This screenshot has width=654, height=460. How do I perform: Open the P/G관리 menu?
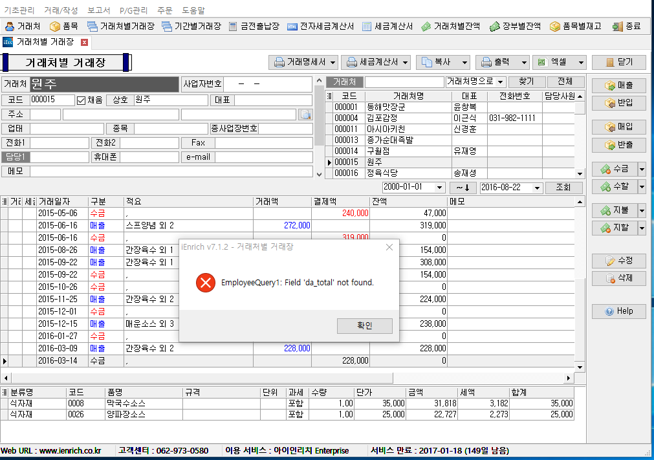[x=134, y=10]
